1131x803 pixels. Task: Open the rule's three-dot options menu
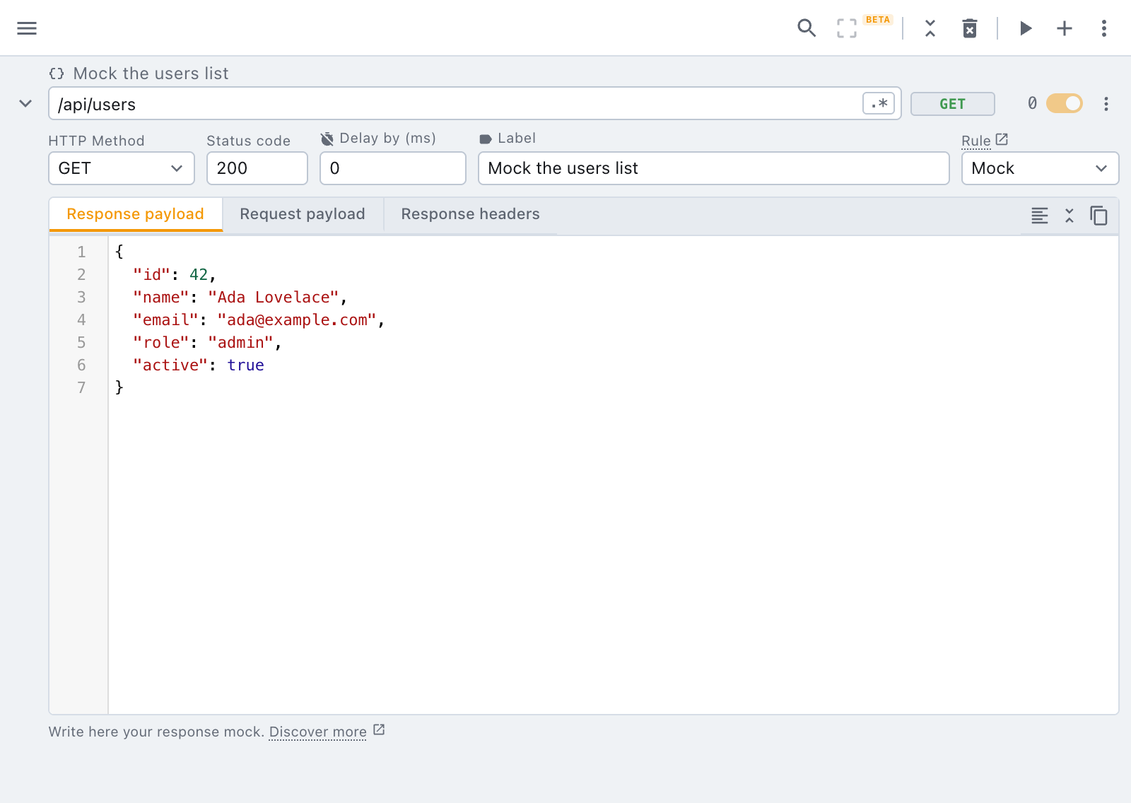1106,104
